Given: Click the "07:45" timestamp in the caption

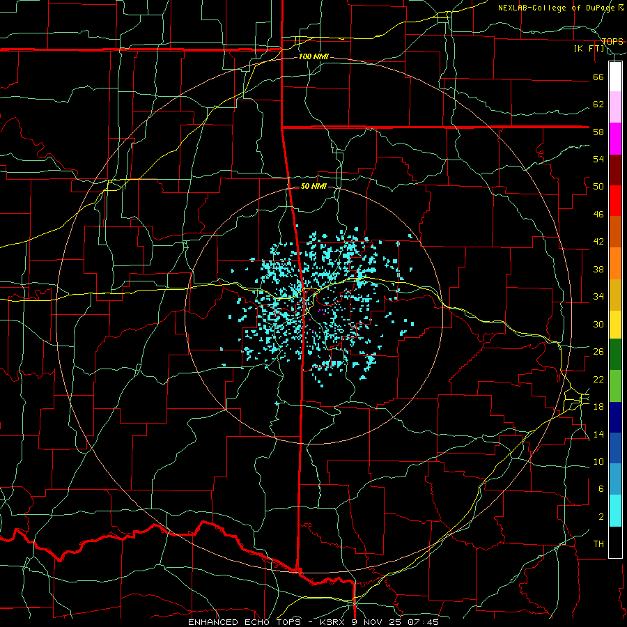Looking at the screenshot, I should [424, 622].
